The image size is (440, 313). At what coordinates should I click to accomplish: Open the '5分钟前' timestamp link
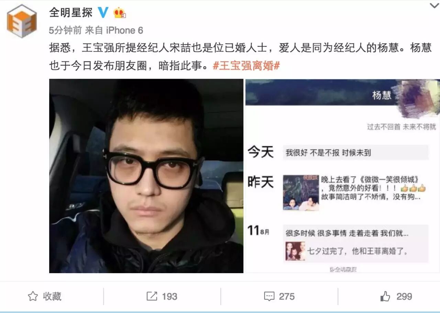[65, 31]
